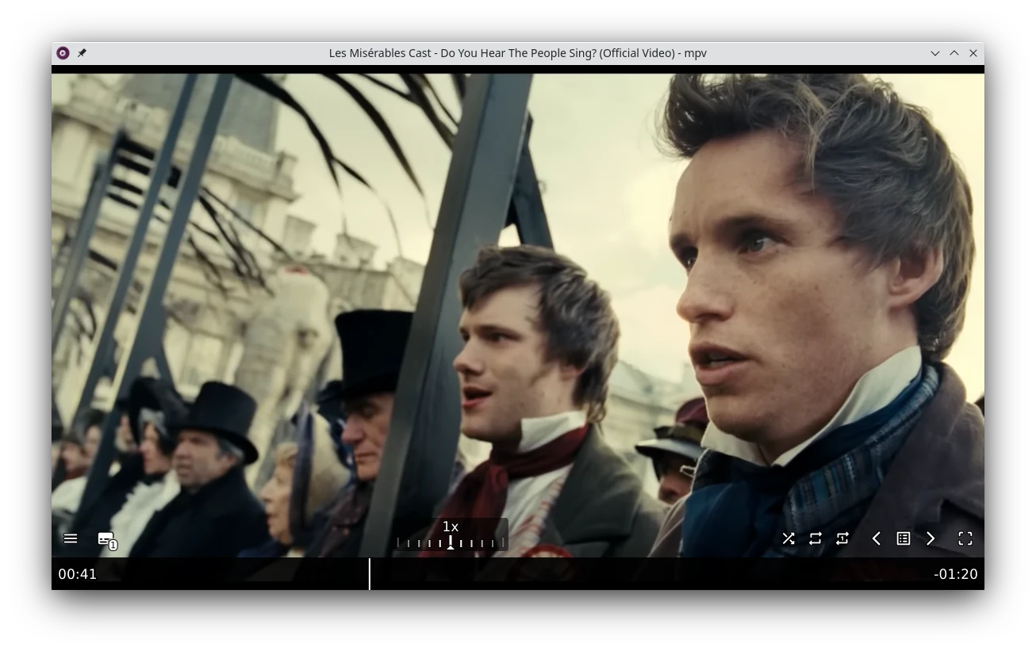Maximize the mpv window
Image resolution: width=1036 pixels, height=651 pixels.
pyautogui.click(x=954, y=53)
